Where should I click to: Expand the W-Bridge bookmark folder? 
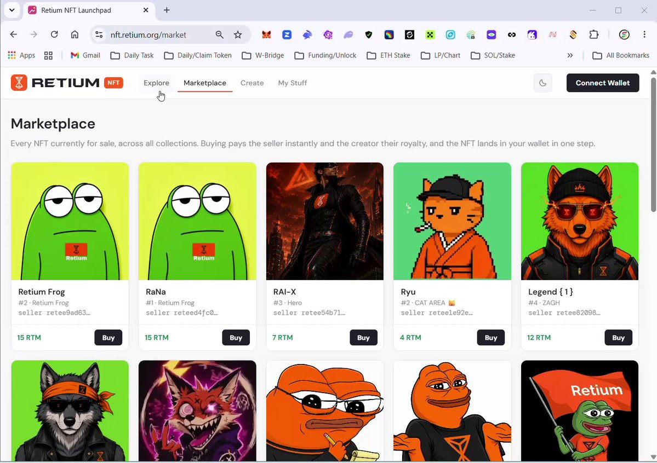pyautogui.click(x=263, y=55)
